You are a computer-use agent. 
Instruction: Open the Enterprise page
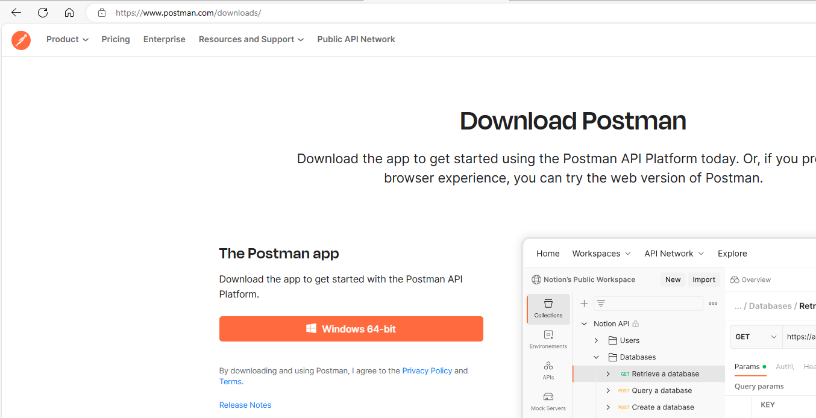[x=165, y=39]
